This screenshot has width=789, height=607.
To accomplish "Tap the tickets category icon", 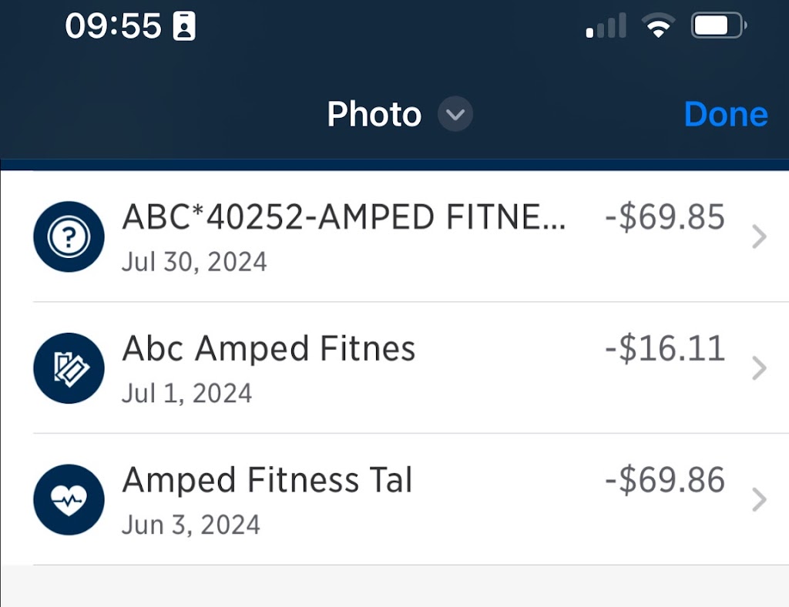I will point(69,368).
